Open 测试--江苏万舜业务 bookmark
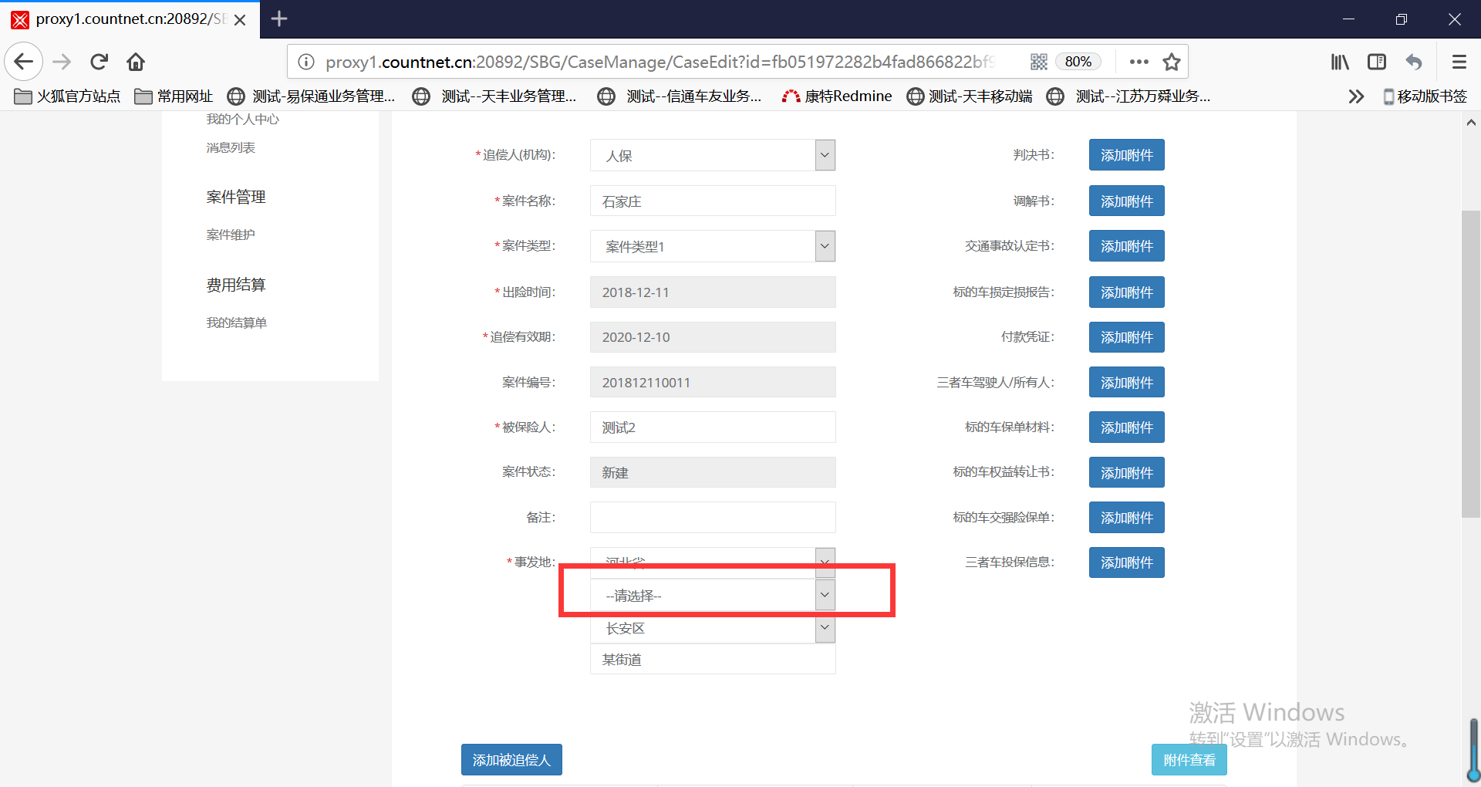Viewport: 1481px width, 787px height. pyautogui.click(x=1128, y=96)
